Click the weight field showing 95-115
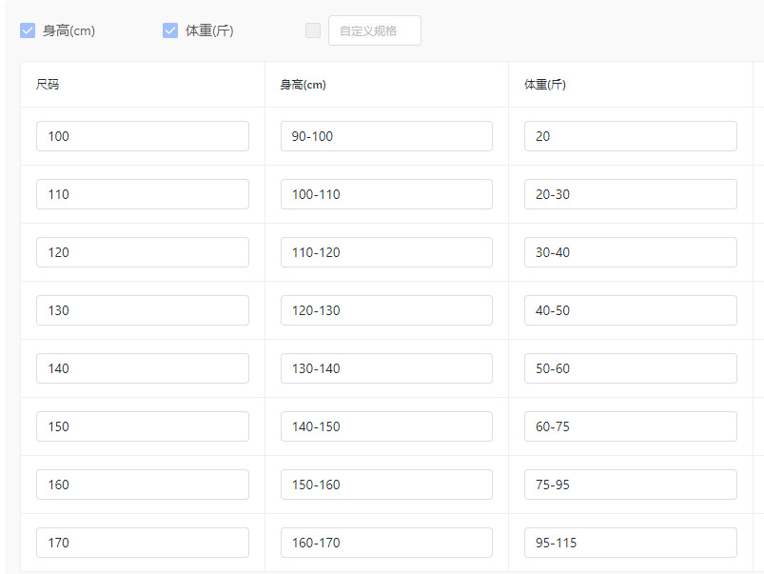Screen dimensions: 764x574 pyautogui.click(x=630, y=543)
